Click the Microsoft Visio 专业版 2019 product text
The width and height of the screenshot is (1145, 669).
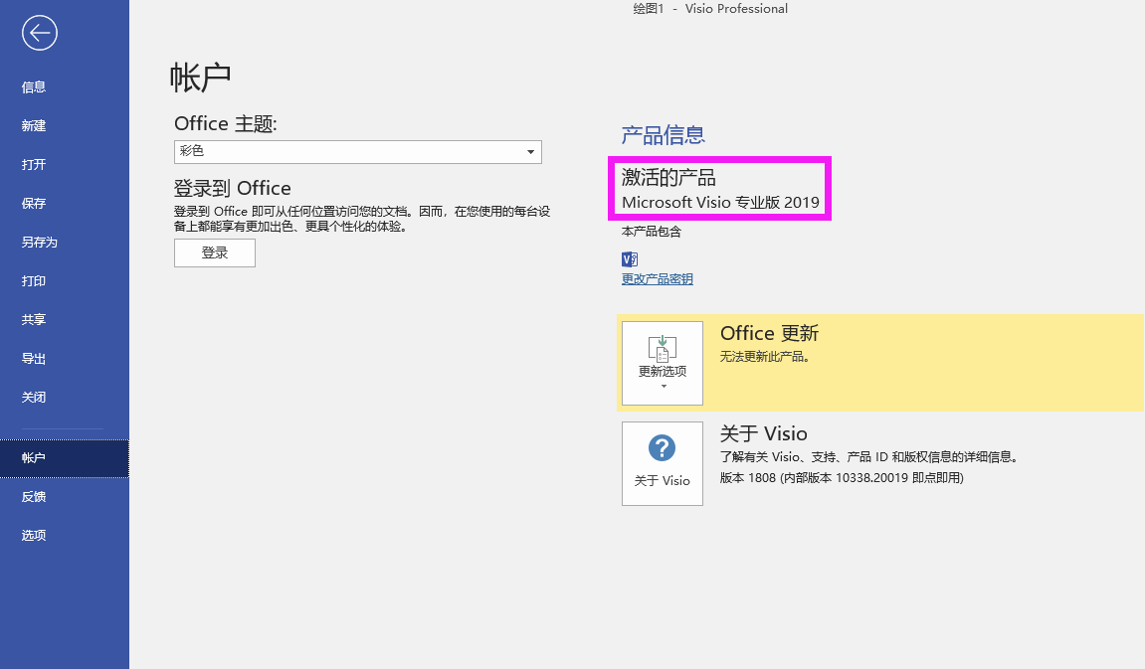[720, 203]
